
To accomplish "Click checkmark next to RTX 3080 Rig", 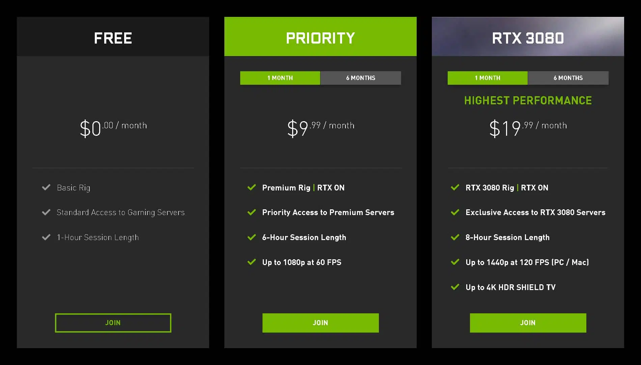I will click(x=455, y=187).
